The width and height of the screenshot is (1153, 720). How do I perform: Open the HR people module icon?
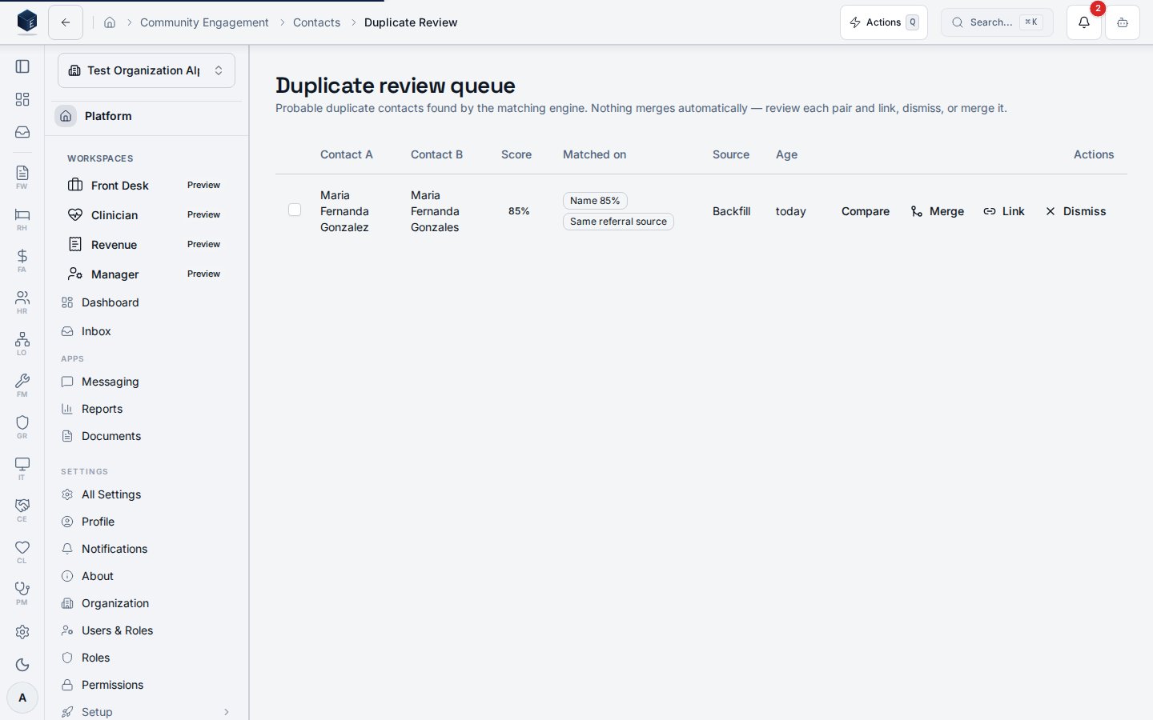(22, 302)
